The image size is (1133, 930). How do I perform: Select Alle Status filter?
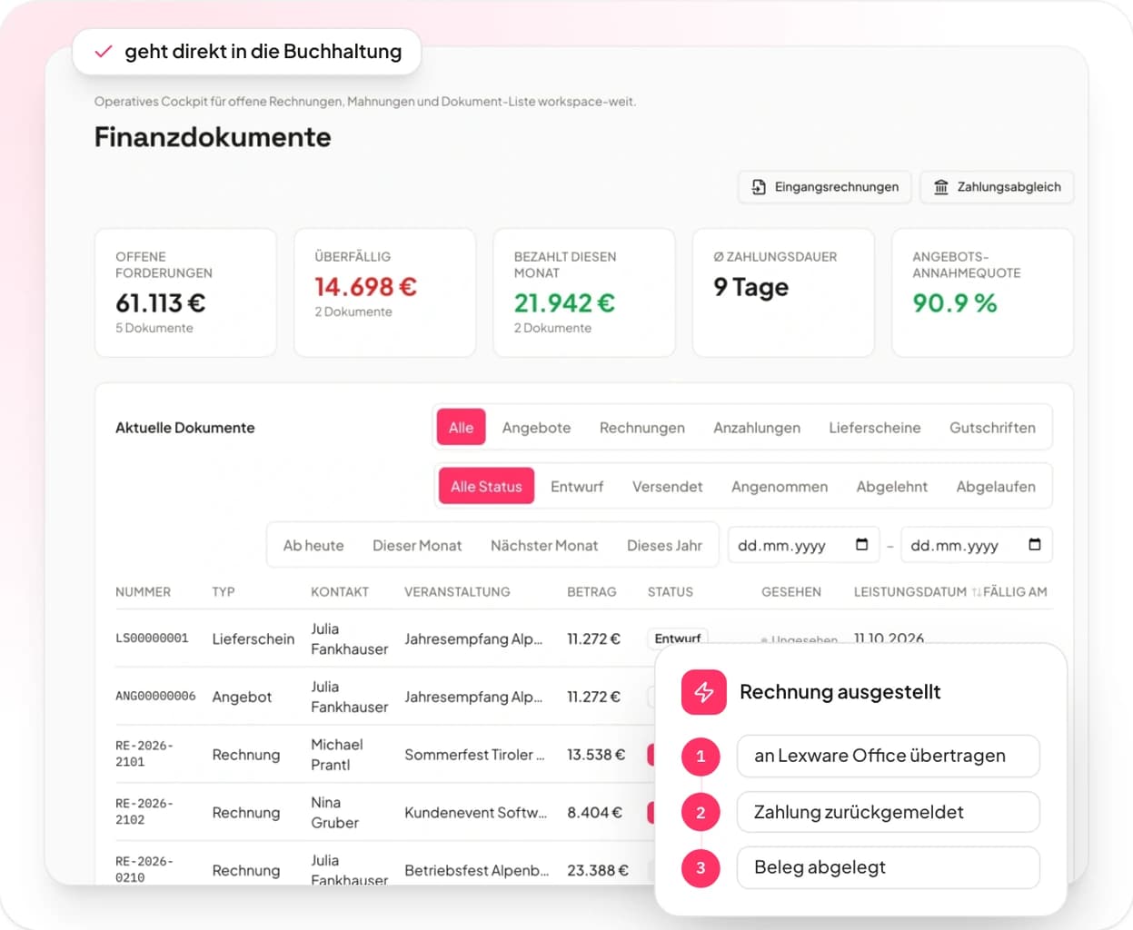pyautogui.click(x=486, y=487)
